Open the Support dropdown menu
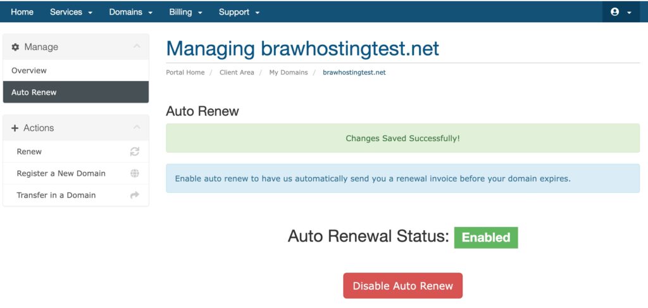This screenshot has height=308, width=648. [x=239, y=12]
